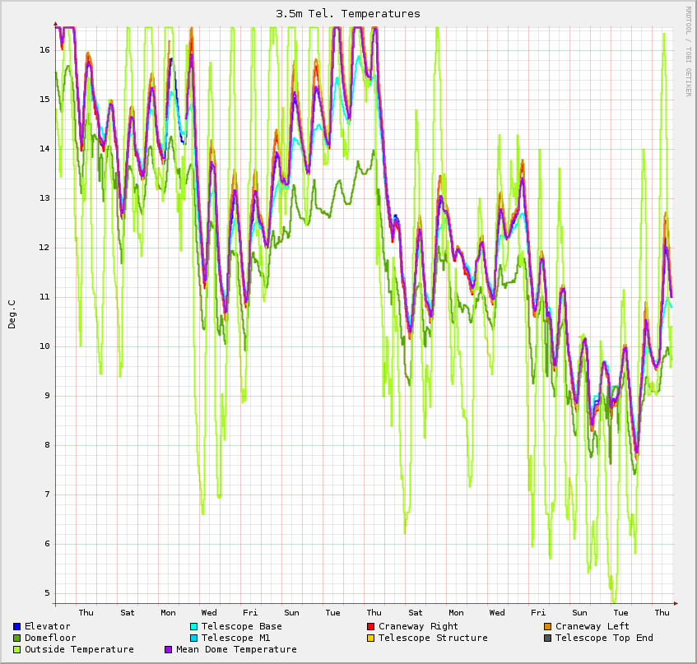Select the "Telescope Top End" legend label

[604, 638]
